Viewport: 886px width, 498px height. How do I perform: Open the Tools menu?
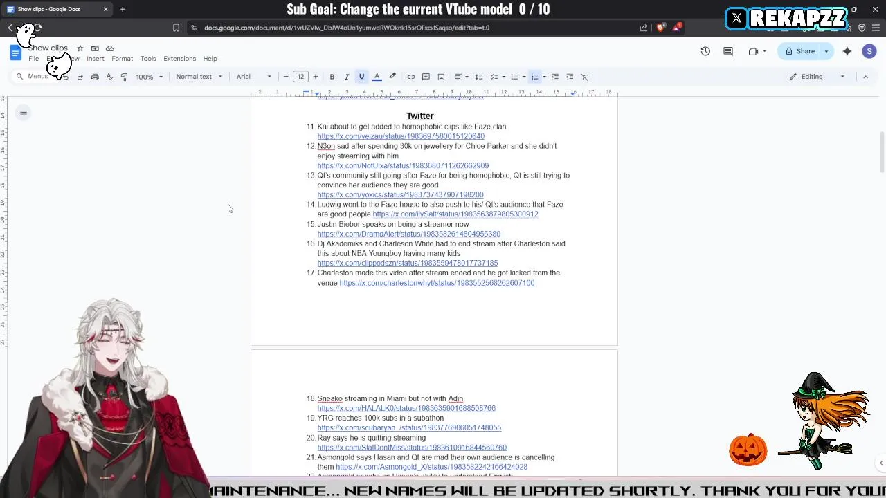pyautogui.click(x=148, y=59)
